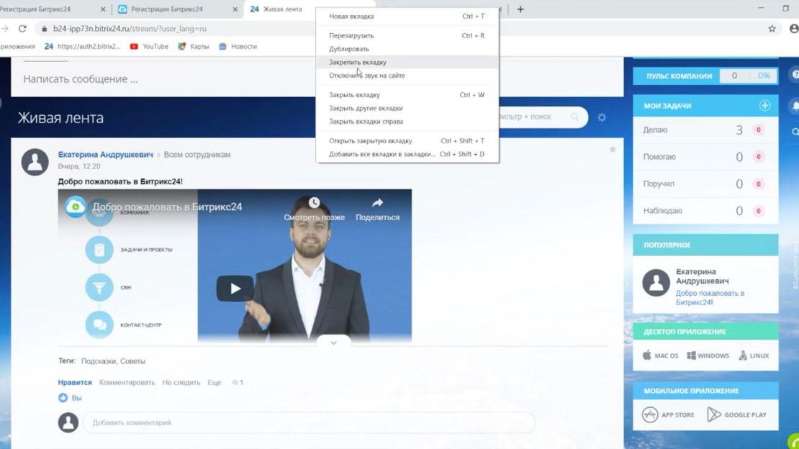The height and width of the screenshot is (449, 799).
Task: Click avatar in the Популярное block
Action: [x=656, y=283]
